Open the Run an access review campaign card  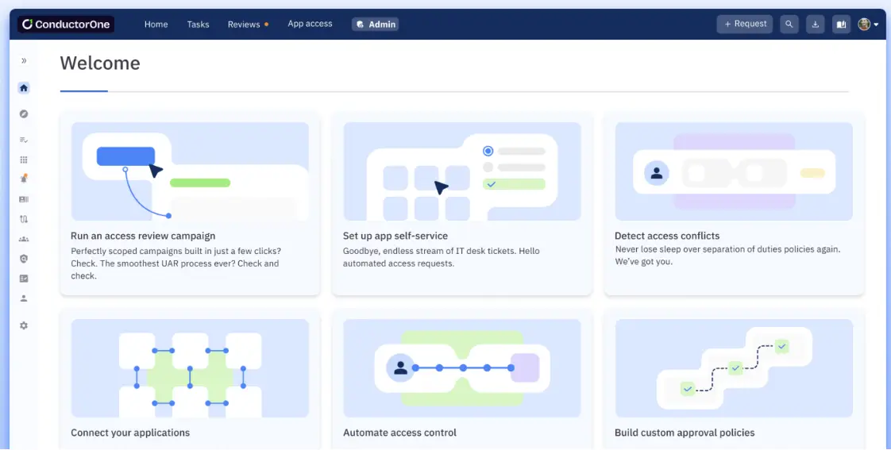point(190,204)
